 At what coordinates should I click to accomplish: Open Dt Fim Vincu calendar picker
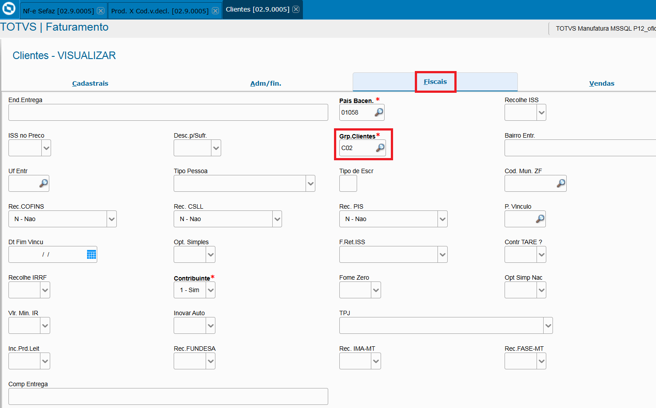coord(91,254)
